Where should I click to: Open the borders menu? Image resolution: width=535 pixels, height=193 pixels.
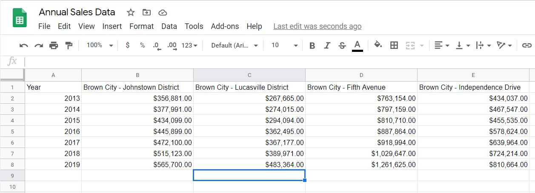(x=394, y=45)
